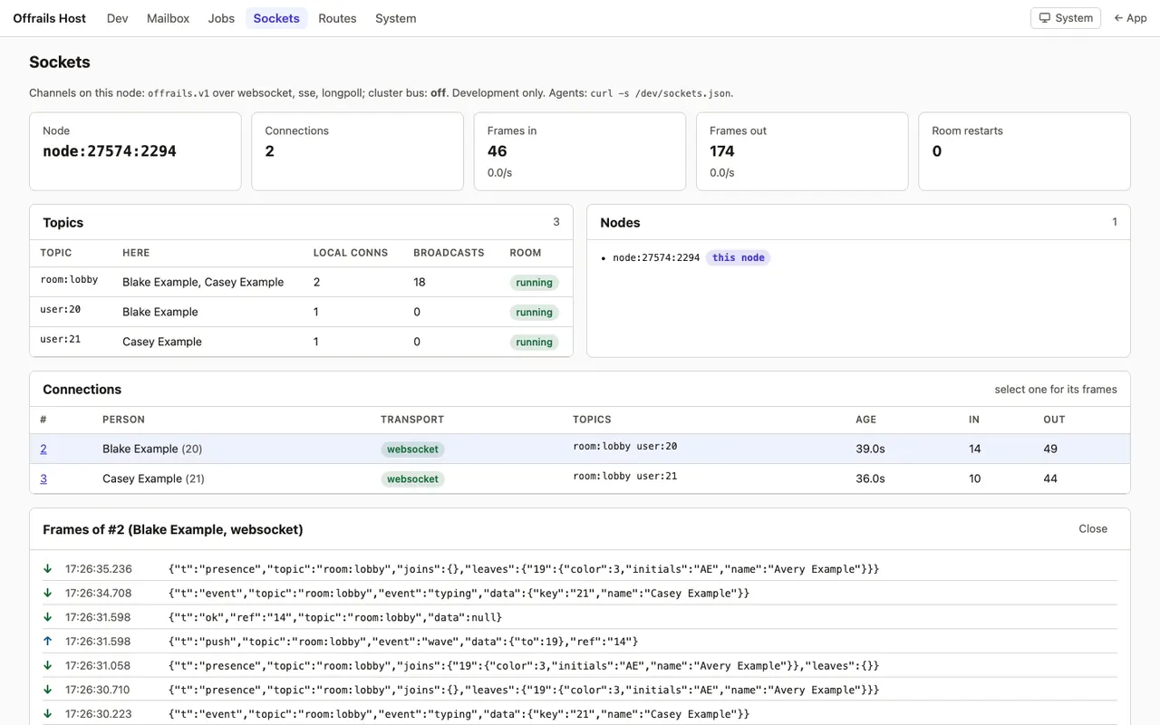
Task: Click the "user:21" topic in the Topics table
Action: (61, 340)
